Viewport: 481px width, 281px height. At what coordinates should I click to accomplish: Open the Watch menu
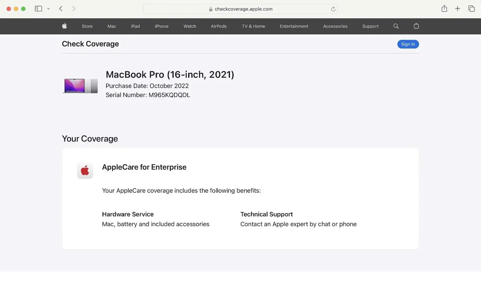tap(190, 26)
